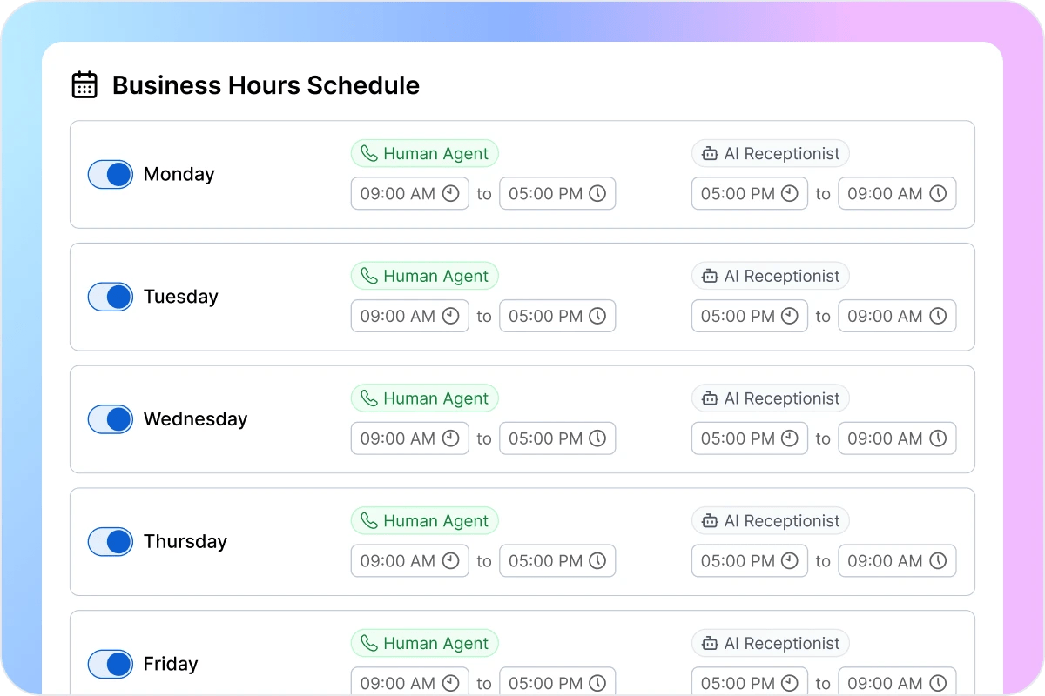Toggle off the Wednesday schedule switch
The width and height of the screenshot is (1045, 696).
coord(110,419)
